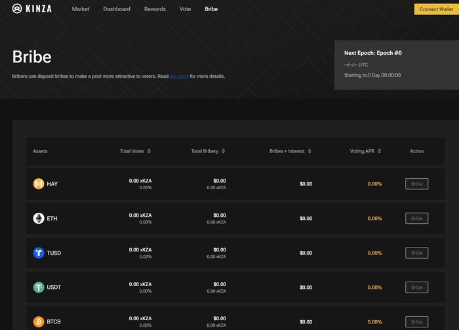Sort by Voting APR arrows

(x=379, y=151)
